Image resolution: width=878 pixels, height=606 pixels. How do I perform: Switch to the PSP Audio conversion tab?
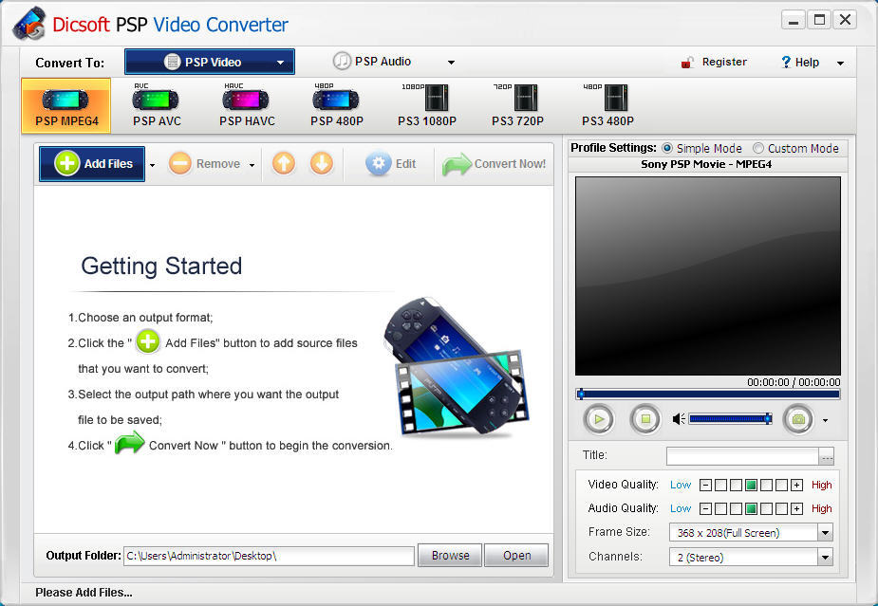coord(383,61)
